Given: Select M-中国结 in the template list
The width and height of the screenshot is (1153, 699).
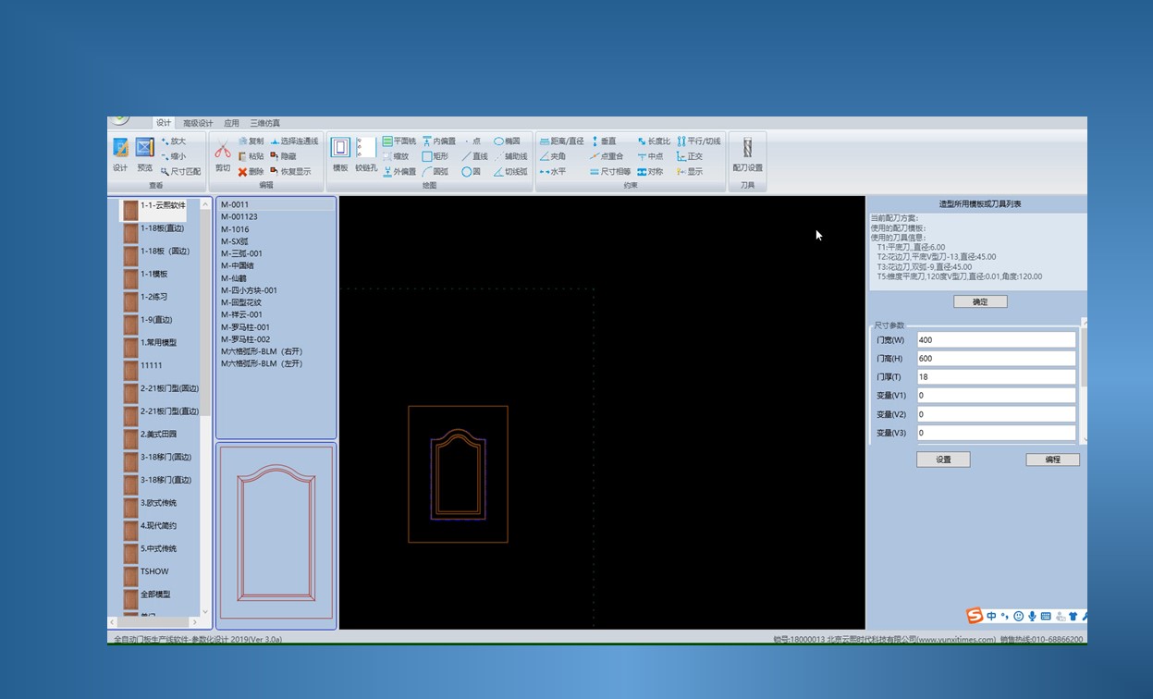Looking at the screenshot, I should [237, 265].
